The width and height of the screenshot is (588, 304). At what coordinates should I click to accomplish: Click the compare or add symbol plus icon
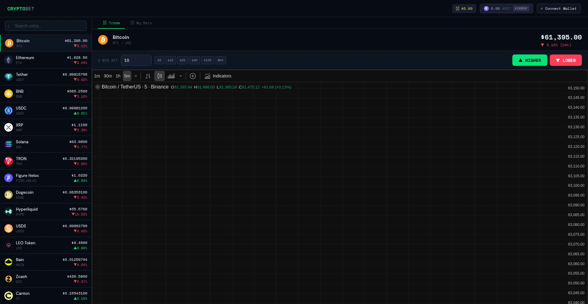pos(193,76)
